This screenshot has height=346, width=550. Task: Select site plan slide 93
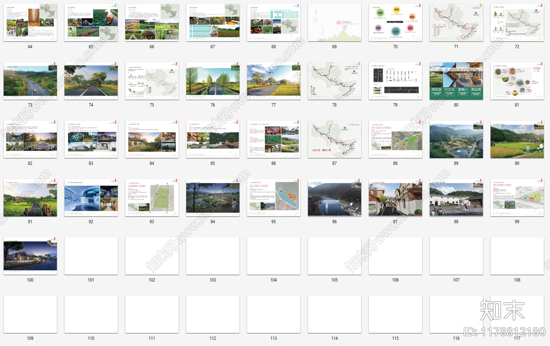point(152,197)
